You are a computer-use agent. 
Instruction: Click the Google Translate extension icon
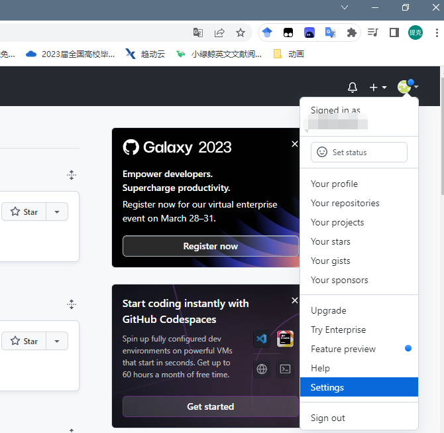pos(330,32)
